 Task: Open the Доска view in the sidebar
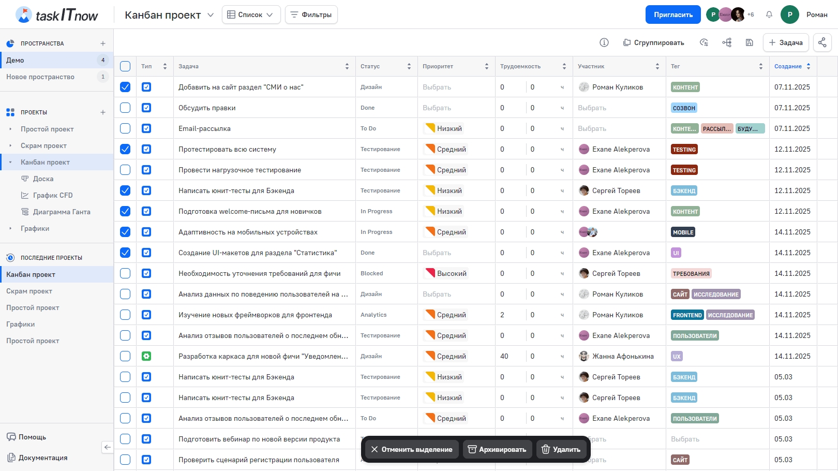(43, 179)
